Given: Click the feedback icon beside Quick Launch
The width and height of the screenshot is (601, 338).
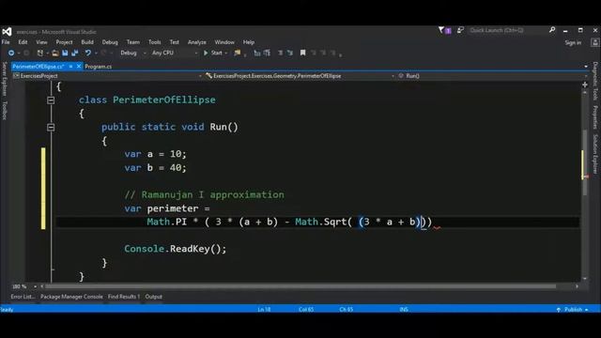Looking at the screenshot, I should (x=460, y=30).
